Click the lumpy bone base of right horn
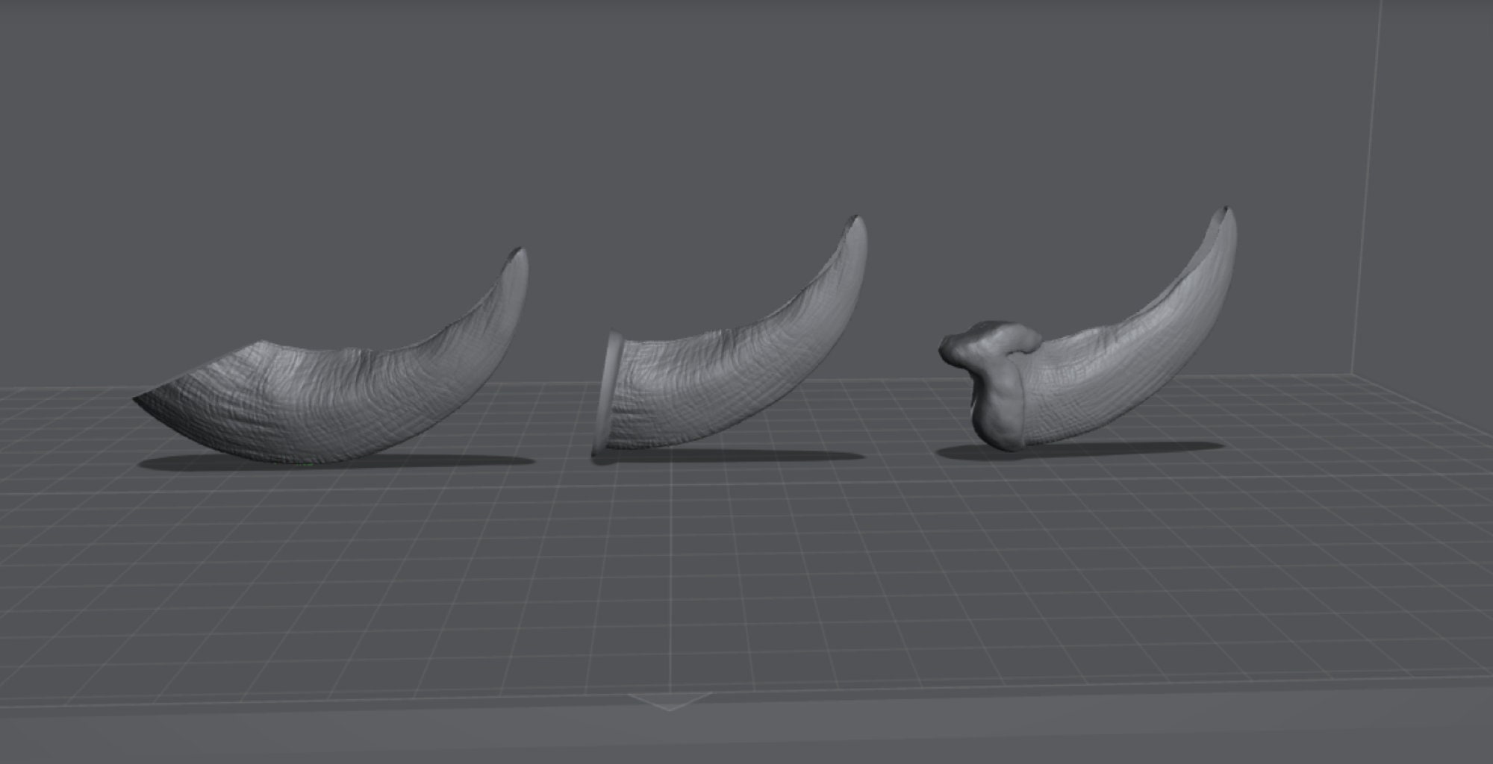Image resolution: width=1493 pixels, height=764 pixels. (x=985, y=381)
